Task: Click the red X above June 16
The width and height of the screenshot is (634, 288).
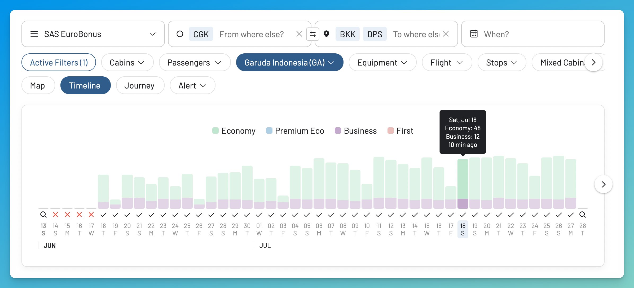Action: [79, 215]
